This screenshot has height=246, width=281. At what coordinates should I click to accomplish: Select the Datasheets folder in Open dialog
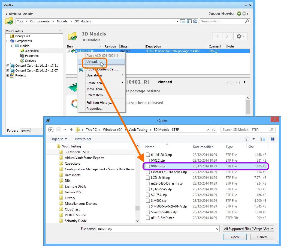coord(72,175)
